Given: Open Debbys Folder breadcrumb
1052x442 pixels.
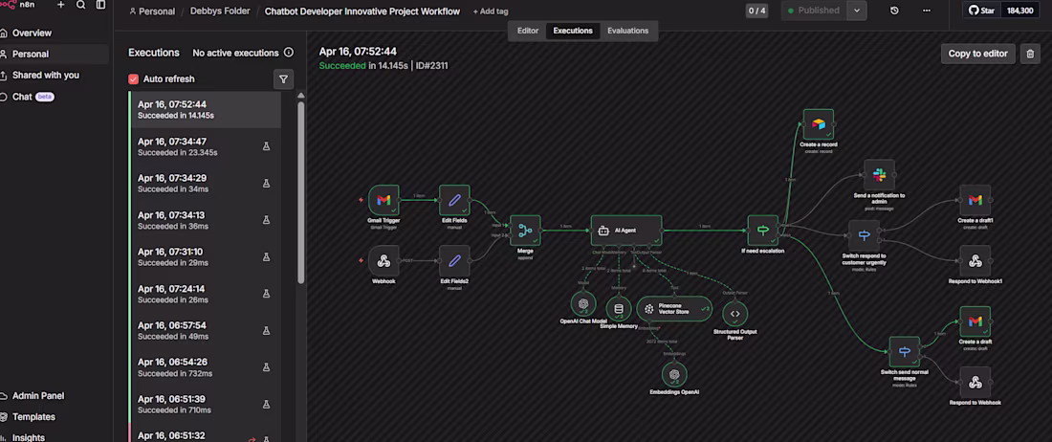Looking at the screenshot, I should 220,11.
